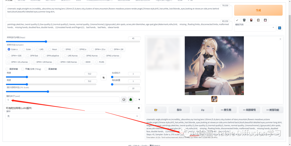
Task: Select the DPM2 Karras sampler
Action: click(x=90, y=55)
